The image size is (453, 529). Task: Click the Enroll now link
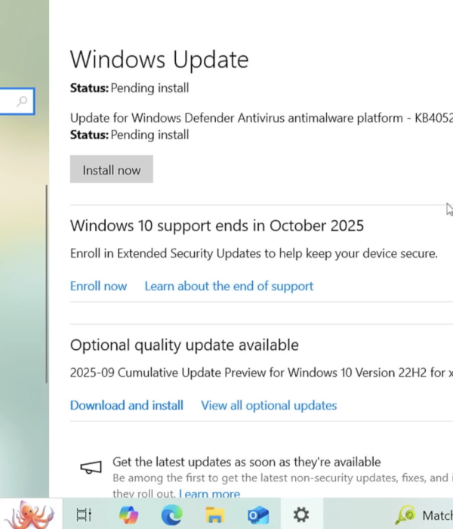coord(98,286)
